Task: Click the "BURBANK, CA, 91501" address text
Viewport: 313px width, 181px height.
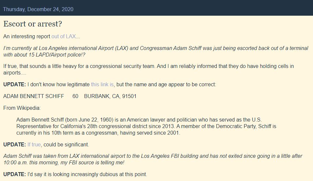Action: [x=110, y=96]
